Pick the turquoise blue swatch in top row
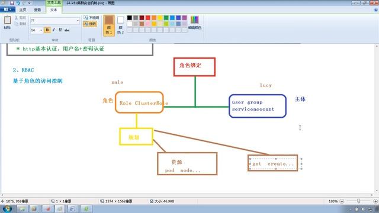Image resolution: width=379 pixels, height=213 pixels. pos(172,18)
